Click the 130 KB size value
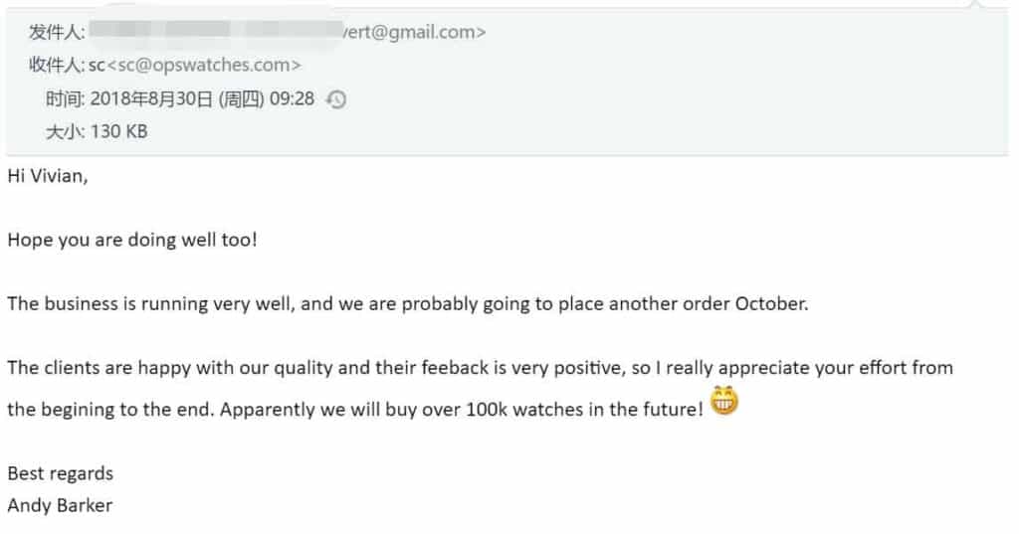This screenshot has width=1019, height=534. point(118,131)
